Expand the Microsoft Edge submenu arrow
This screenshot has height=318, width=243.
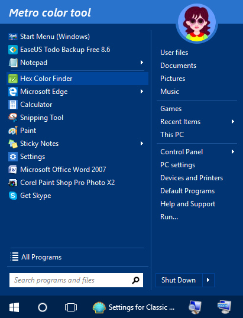[142, 92]
